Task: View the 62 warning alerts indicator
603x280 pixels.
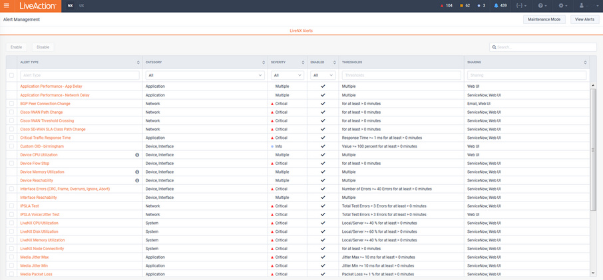Action: tap(465, 6)
